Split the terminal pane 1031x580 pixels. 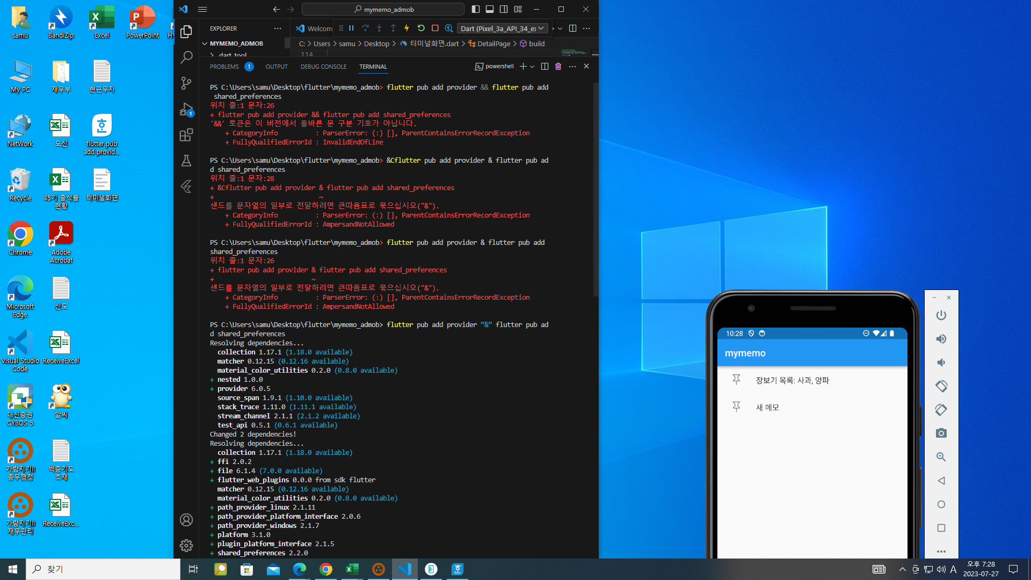pyautogui.click(x=544, y=67)
